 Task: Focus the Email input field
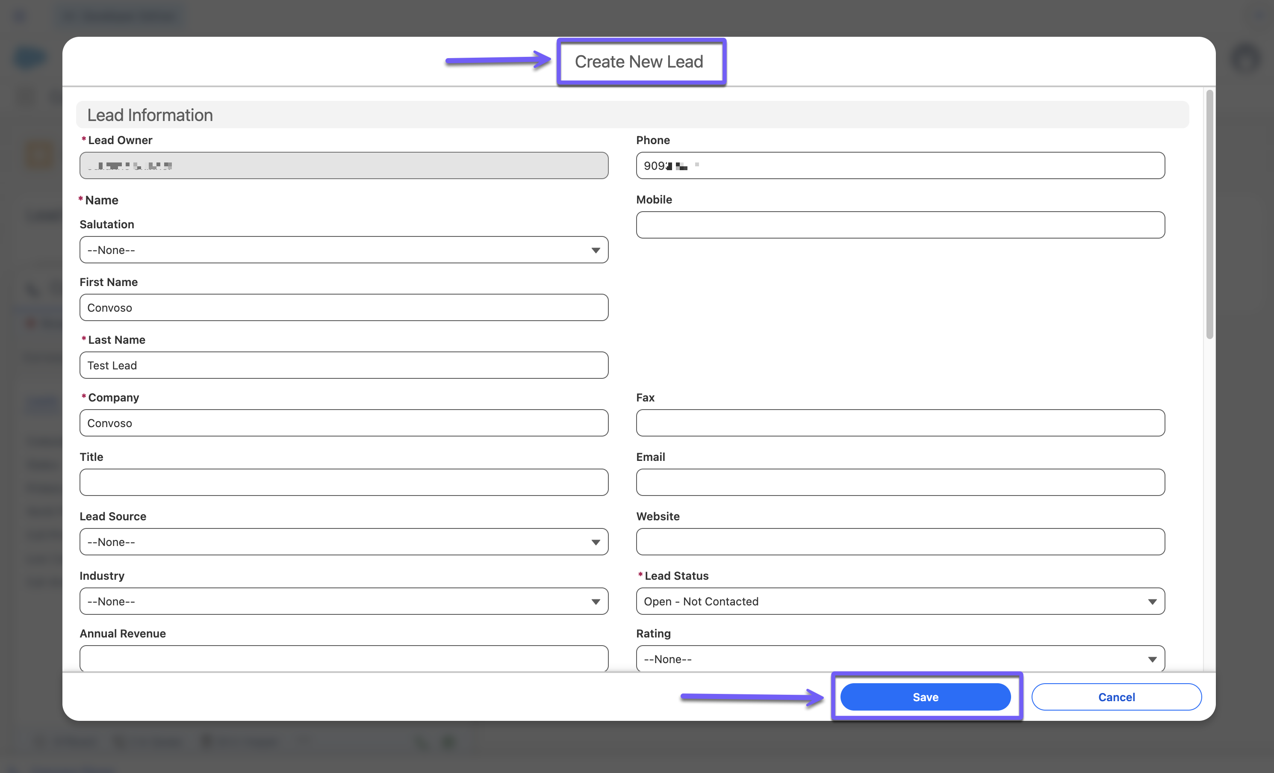[x=899, y=482]
